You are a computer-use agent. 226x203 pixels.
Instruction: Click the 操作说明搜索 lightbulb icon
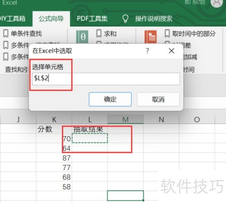pyautogui.click(x=125, y=18)
